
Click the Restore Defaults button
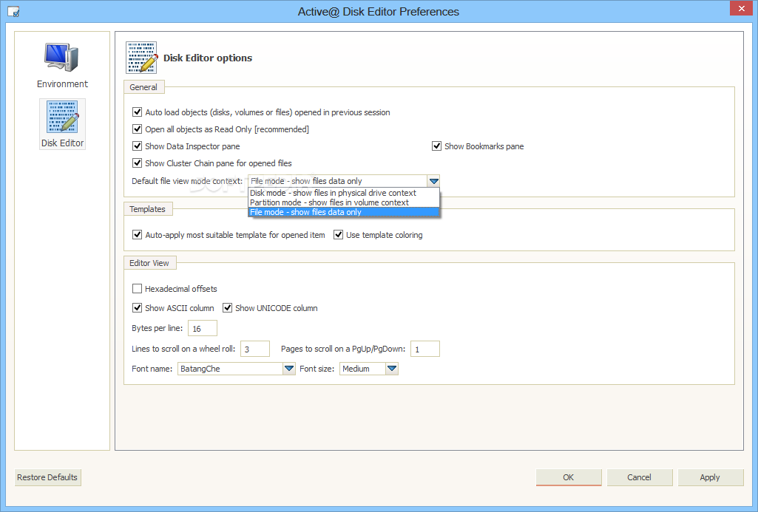tap(47, 477)
